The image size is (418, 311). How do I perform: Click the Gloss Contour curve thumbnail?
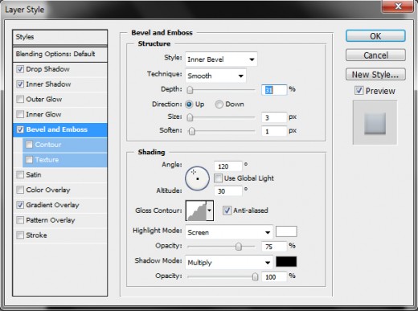point(196,211)
